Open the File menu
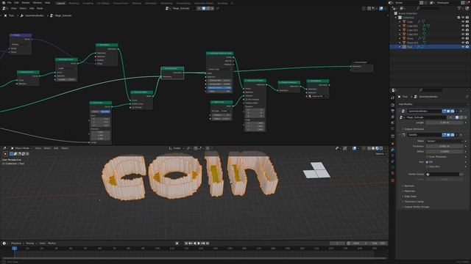The width and height of the screenshot is (471, 264). [9, 3]
